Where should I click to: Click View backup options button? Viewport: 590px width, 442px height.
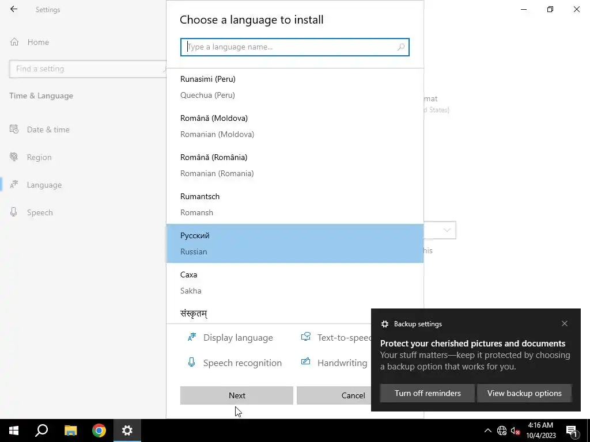click(x=524, y=393)
